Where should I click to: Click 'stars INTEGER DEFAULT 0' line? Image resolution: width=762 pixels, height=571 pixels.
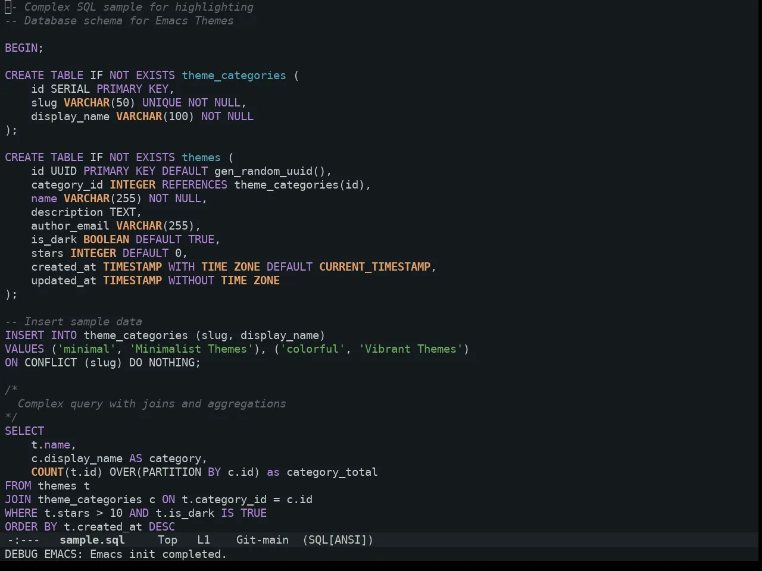[x=110, y=253]
